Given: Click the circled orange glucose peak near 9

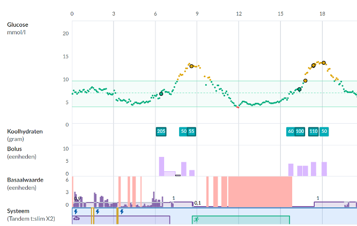Looking at the screenshot, I should pyautogui.click(x=191, y=66).
